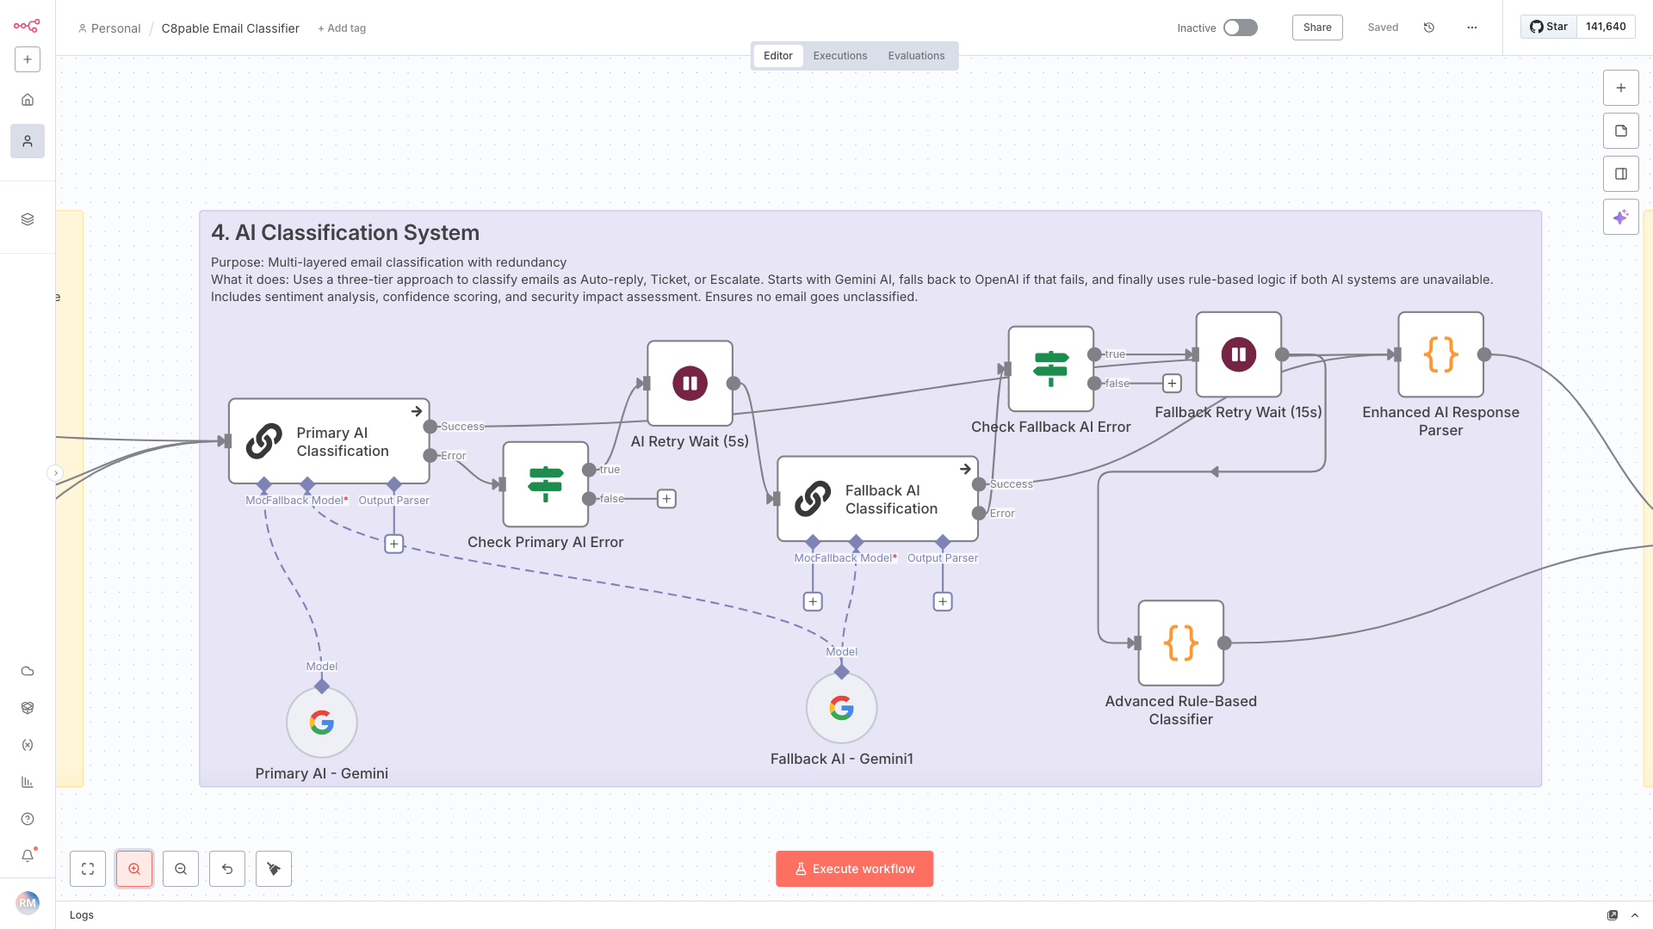This screenshot has width=1653, height=929.
Task: Select the Fallback Retry Wait (15s) node
Action: pyautogui.click(x=1239, y=354)
